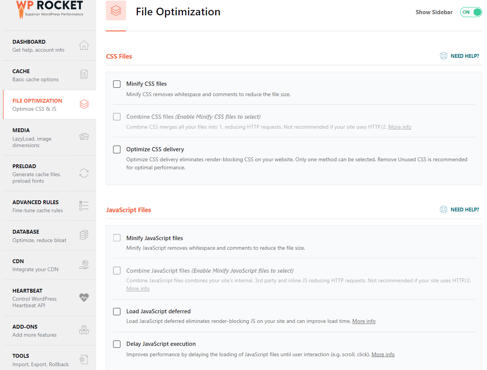
Task: Click the Optimize CSS delivery label
Action: [155, 149]
